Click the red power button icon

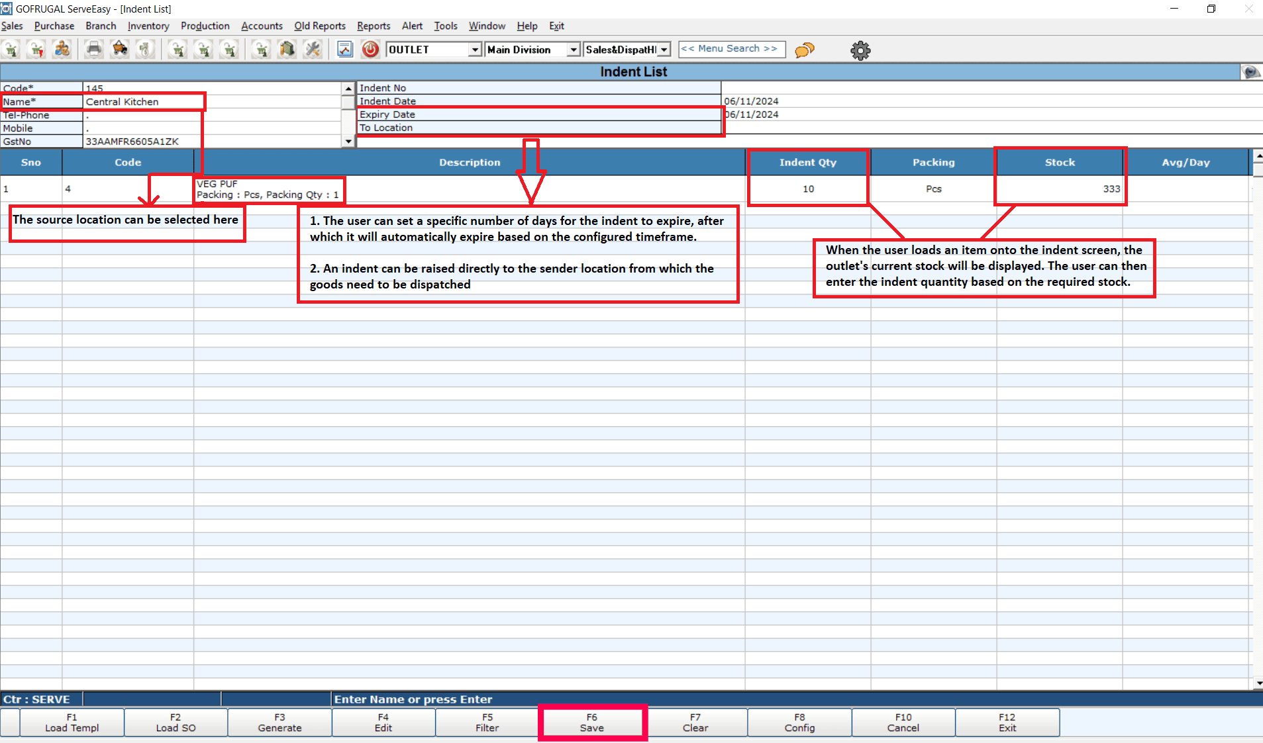pos(370,50)
